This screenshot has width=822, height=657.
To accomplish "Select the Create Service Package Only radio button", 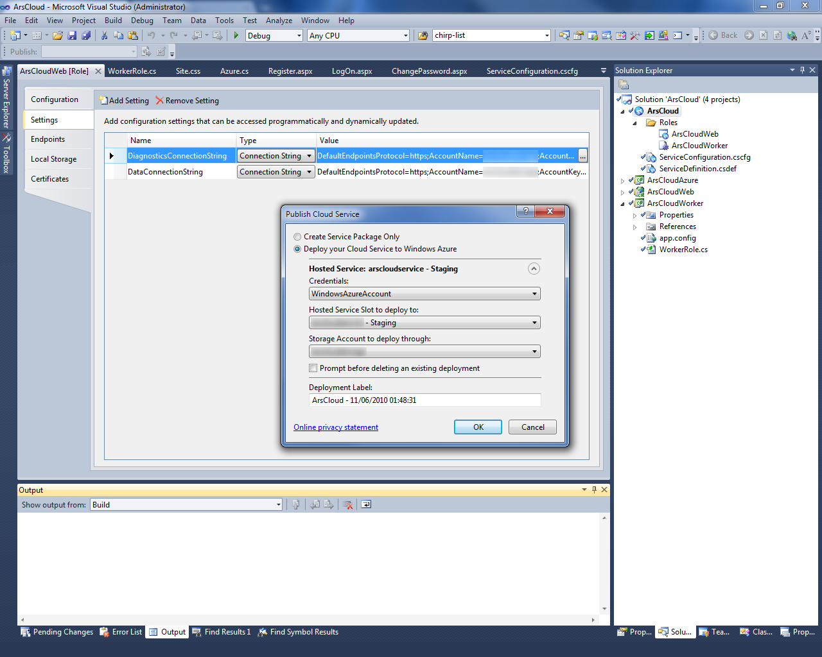I will [297, 237].
